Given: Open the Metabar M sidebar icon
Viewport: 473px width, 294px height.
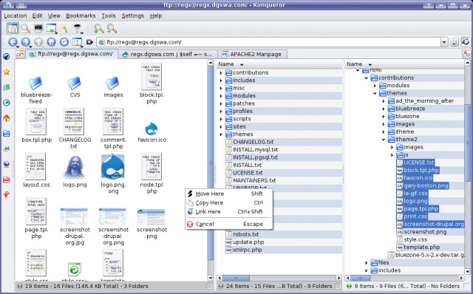Looking at the screenshot, I should tap(7, 149).
